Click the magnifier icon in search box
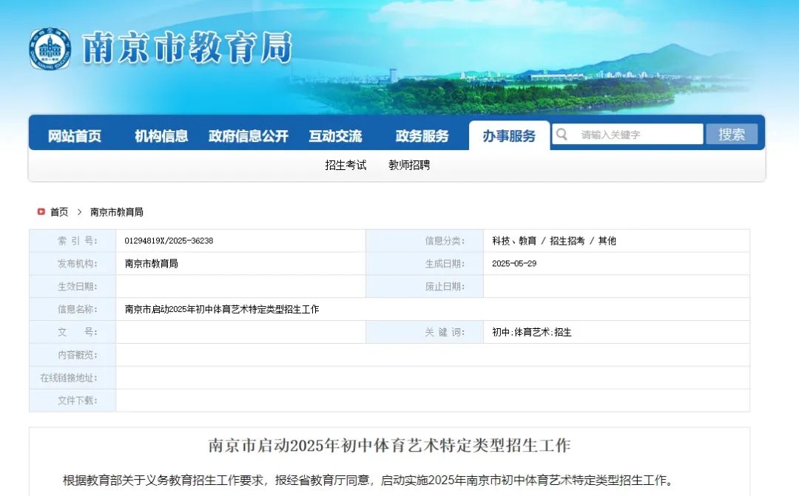799x496 pixels. click(562, 135)
